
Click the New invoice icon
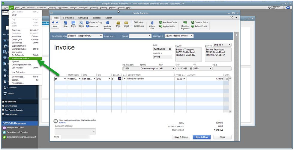(65, 23)
